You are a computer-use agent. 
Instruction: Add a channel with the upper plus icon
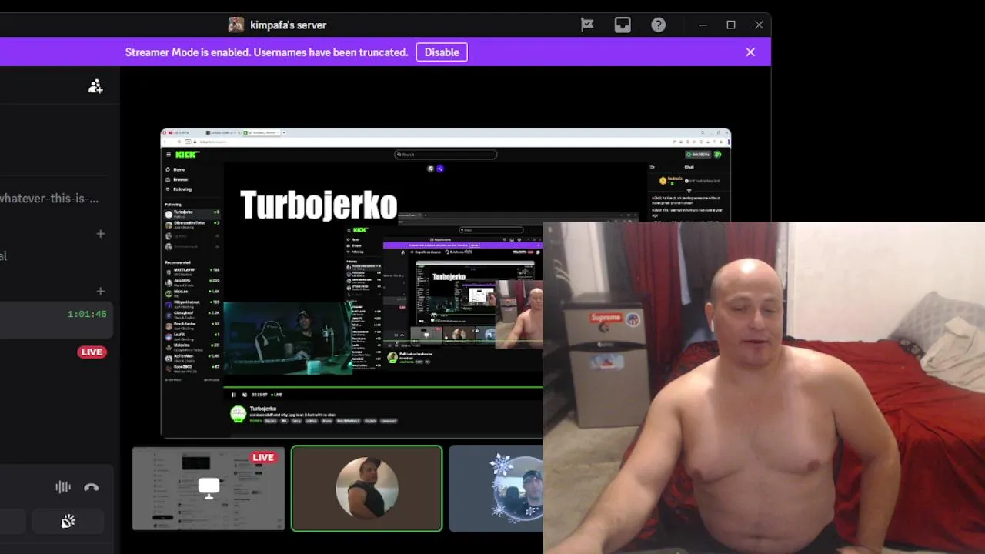pyautogui.click(x=100, y=233)
